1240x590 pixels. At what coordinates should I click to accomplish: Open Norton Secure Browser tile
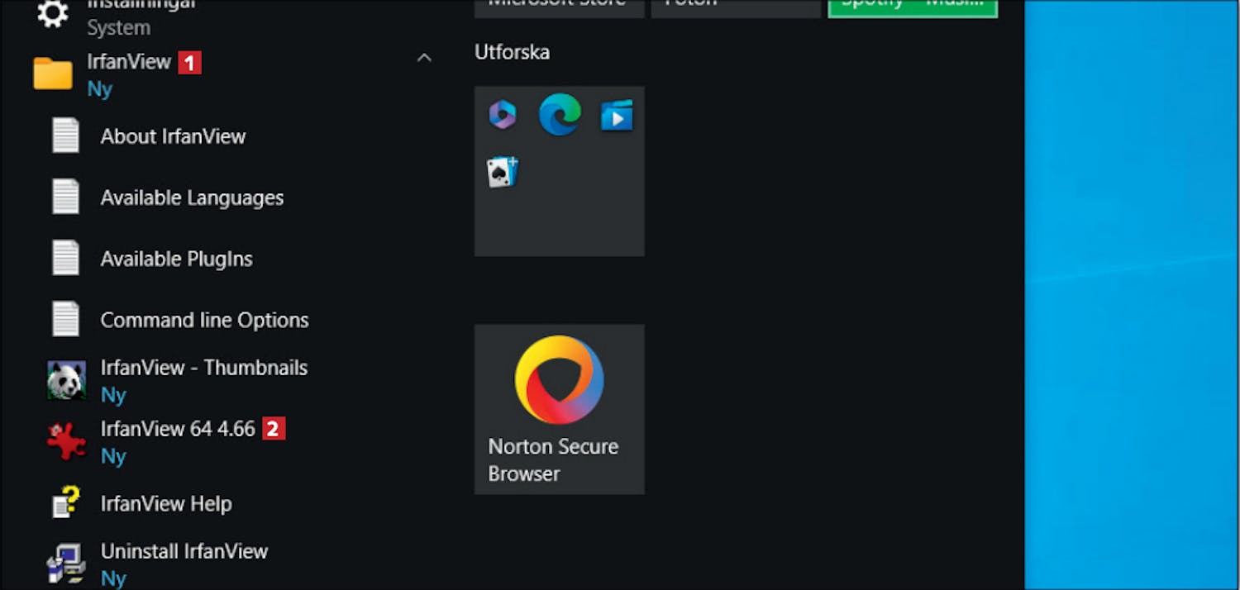pyautogui.click(x=560, y=409)
